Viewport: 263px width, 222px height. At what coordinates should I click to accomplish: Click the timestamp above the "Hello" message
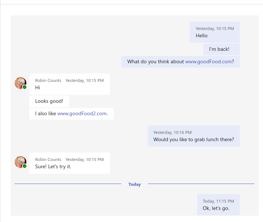215,29
